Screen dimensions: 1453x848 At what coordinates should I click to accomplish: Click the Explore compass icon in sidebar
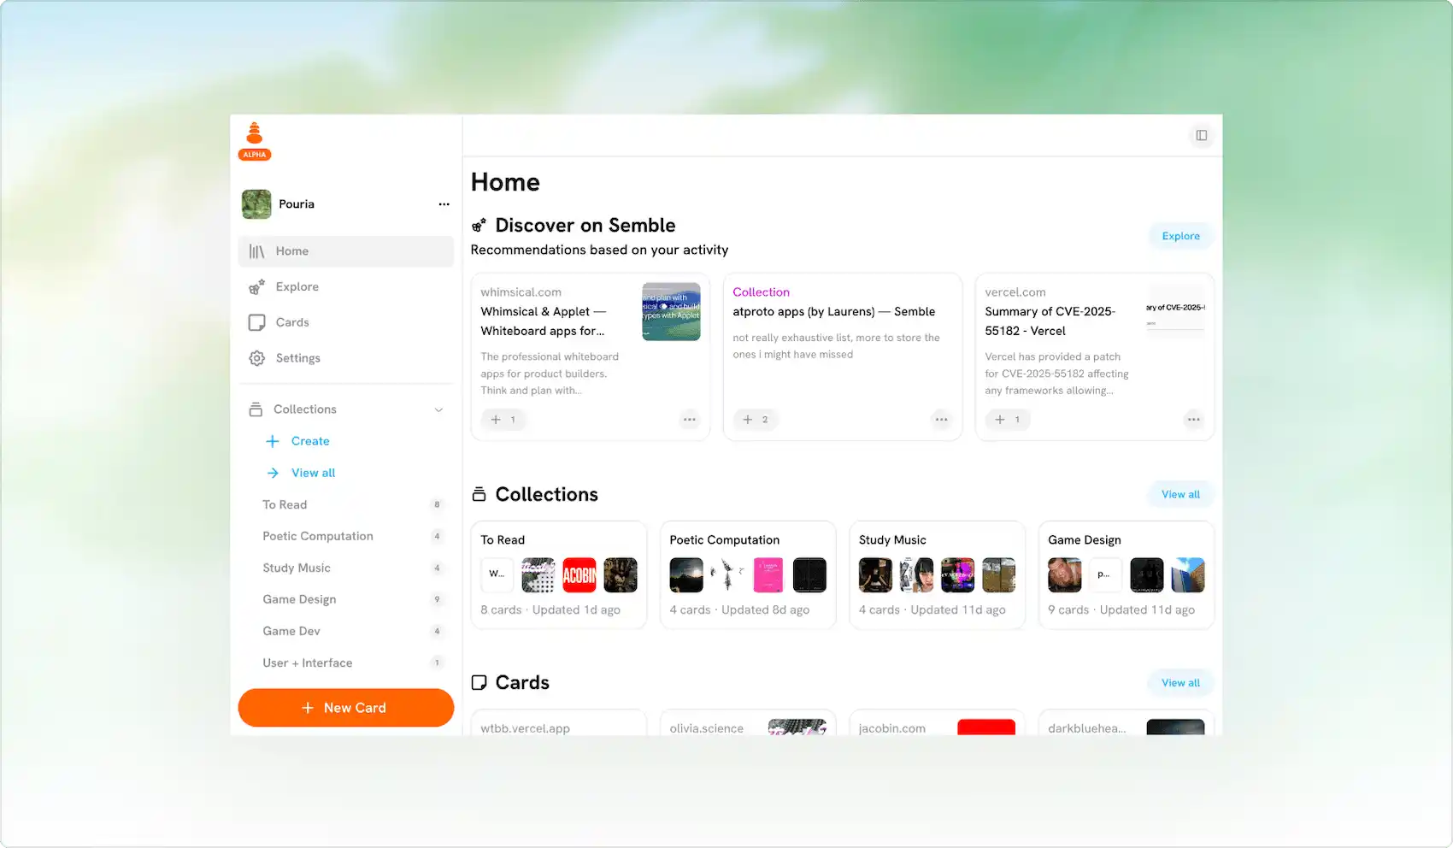coord(256,286)
